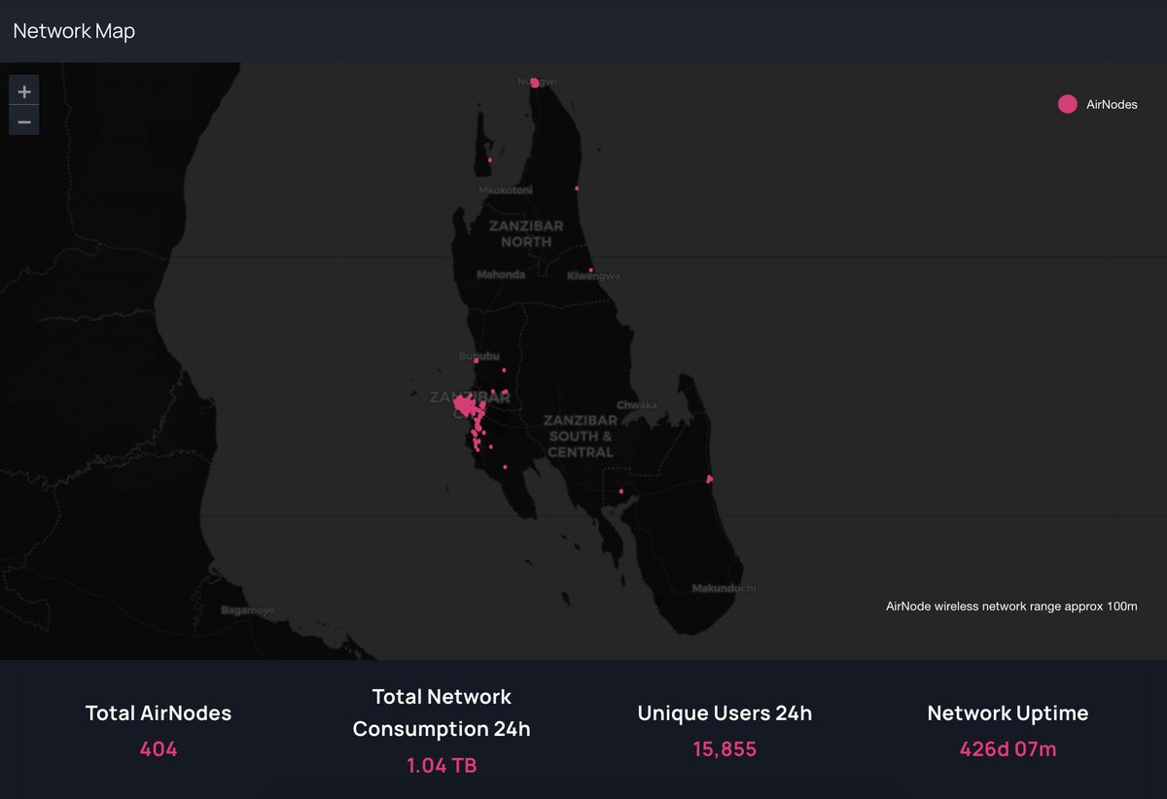1167x799 pixels.
Task: Click the Bagamoyo place label
Action: click(x=248, y=610)
